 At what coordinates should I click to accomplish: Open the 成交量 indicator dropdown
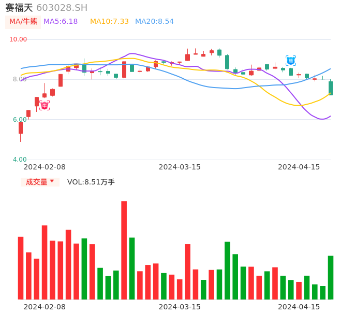pyautogui.click(x=40, y=182)
